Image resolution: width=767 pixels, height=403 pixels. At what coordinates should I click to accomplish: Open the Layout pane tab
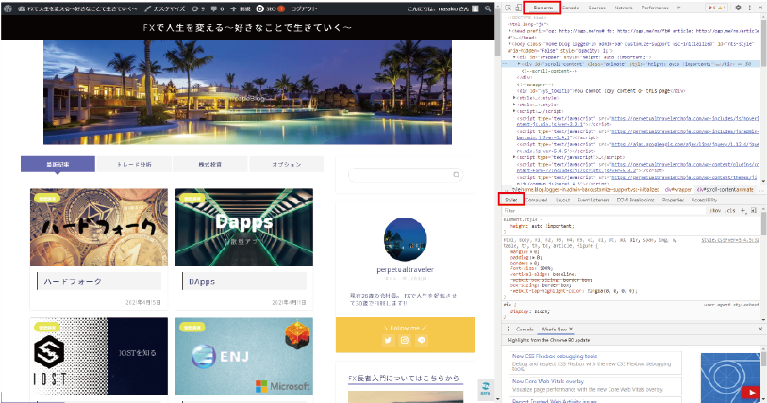pyautogui.click(x=562, y=200)
